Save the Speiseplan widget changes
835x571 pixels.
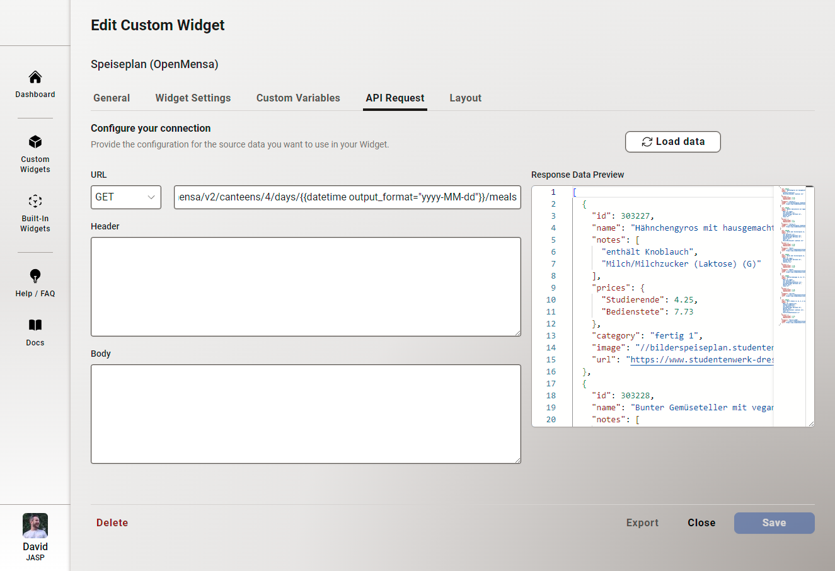pos(774,522)
